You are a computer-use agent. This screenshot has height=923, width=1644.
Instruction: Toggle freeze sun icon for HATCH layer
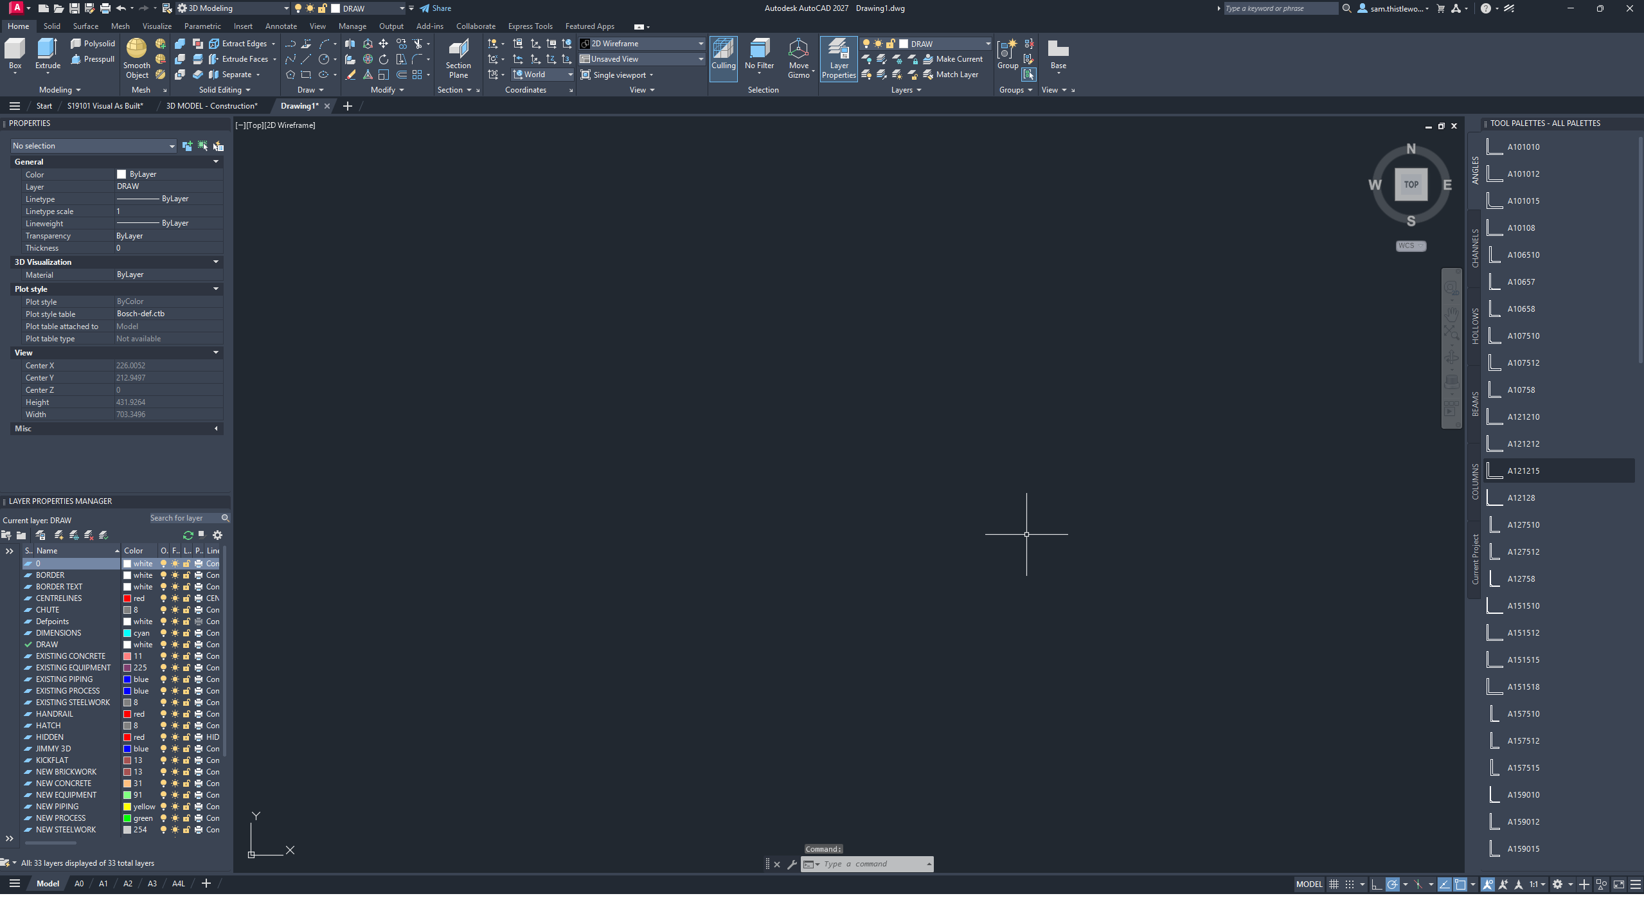point(175,726)
